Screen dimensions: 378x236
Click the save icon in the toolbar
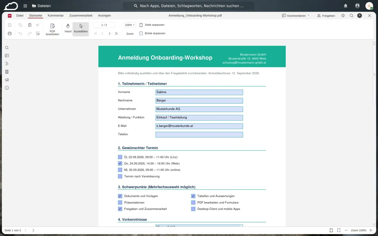[x=10, y=25]
